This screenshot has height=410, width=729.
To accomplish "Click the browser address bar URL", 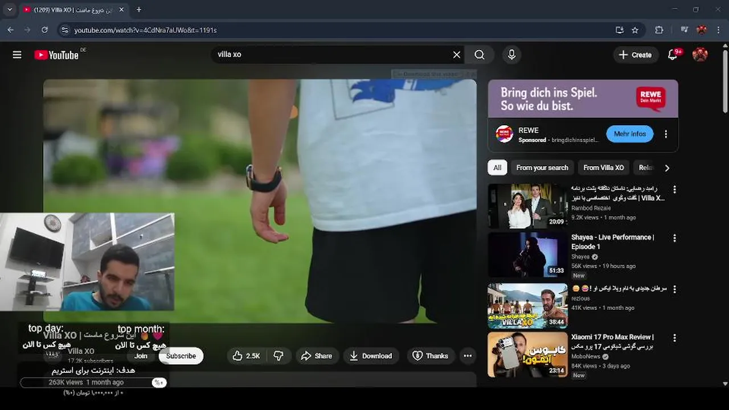I will click(145, 30).
